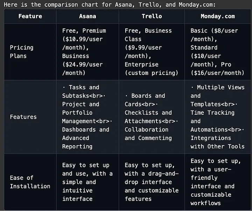Viewport: 252px width, 211px height.
Task: Click Monday.com features cell with Multiple Views
Action: [218, 117]
